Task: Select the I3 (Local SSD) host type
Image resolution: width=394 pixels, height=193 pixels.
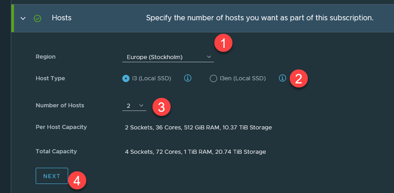Action: click(x=126, y=78)
